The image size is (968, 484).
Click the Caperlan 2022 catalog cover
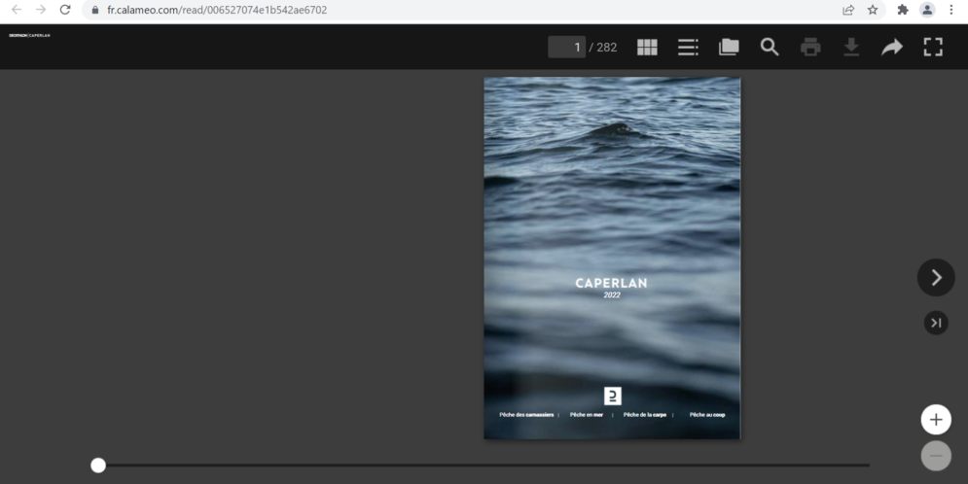(x=612, y=258)
